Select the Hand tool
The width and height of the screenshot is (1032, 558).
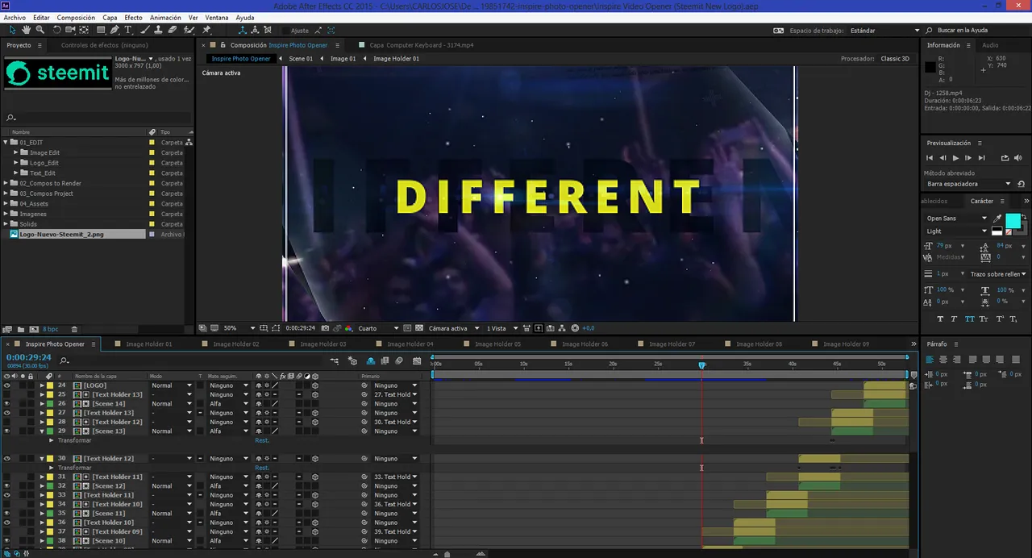27,30
